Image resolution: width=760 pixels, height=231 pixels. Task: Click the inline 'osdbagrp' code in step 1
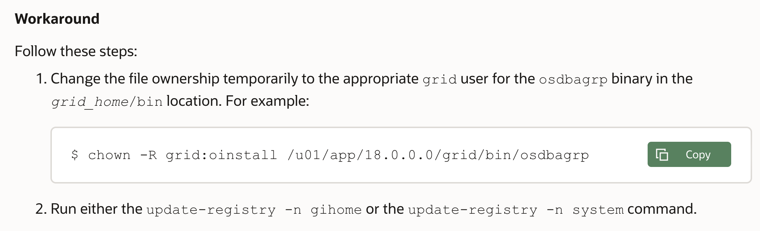(573, 79)
